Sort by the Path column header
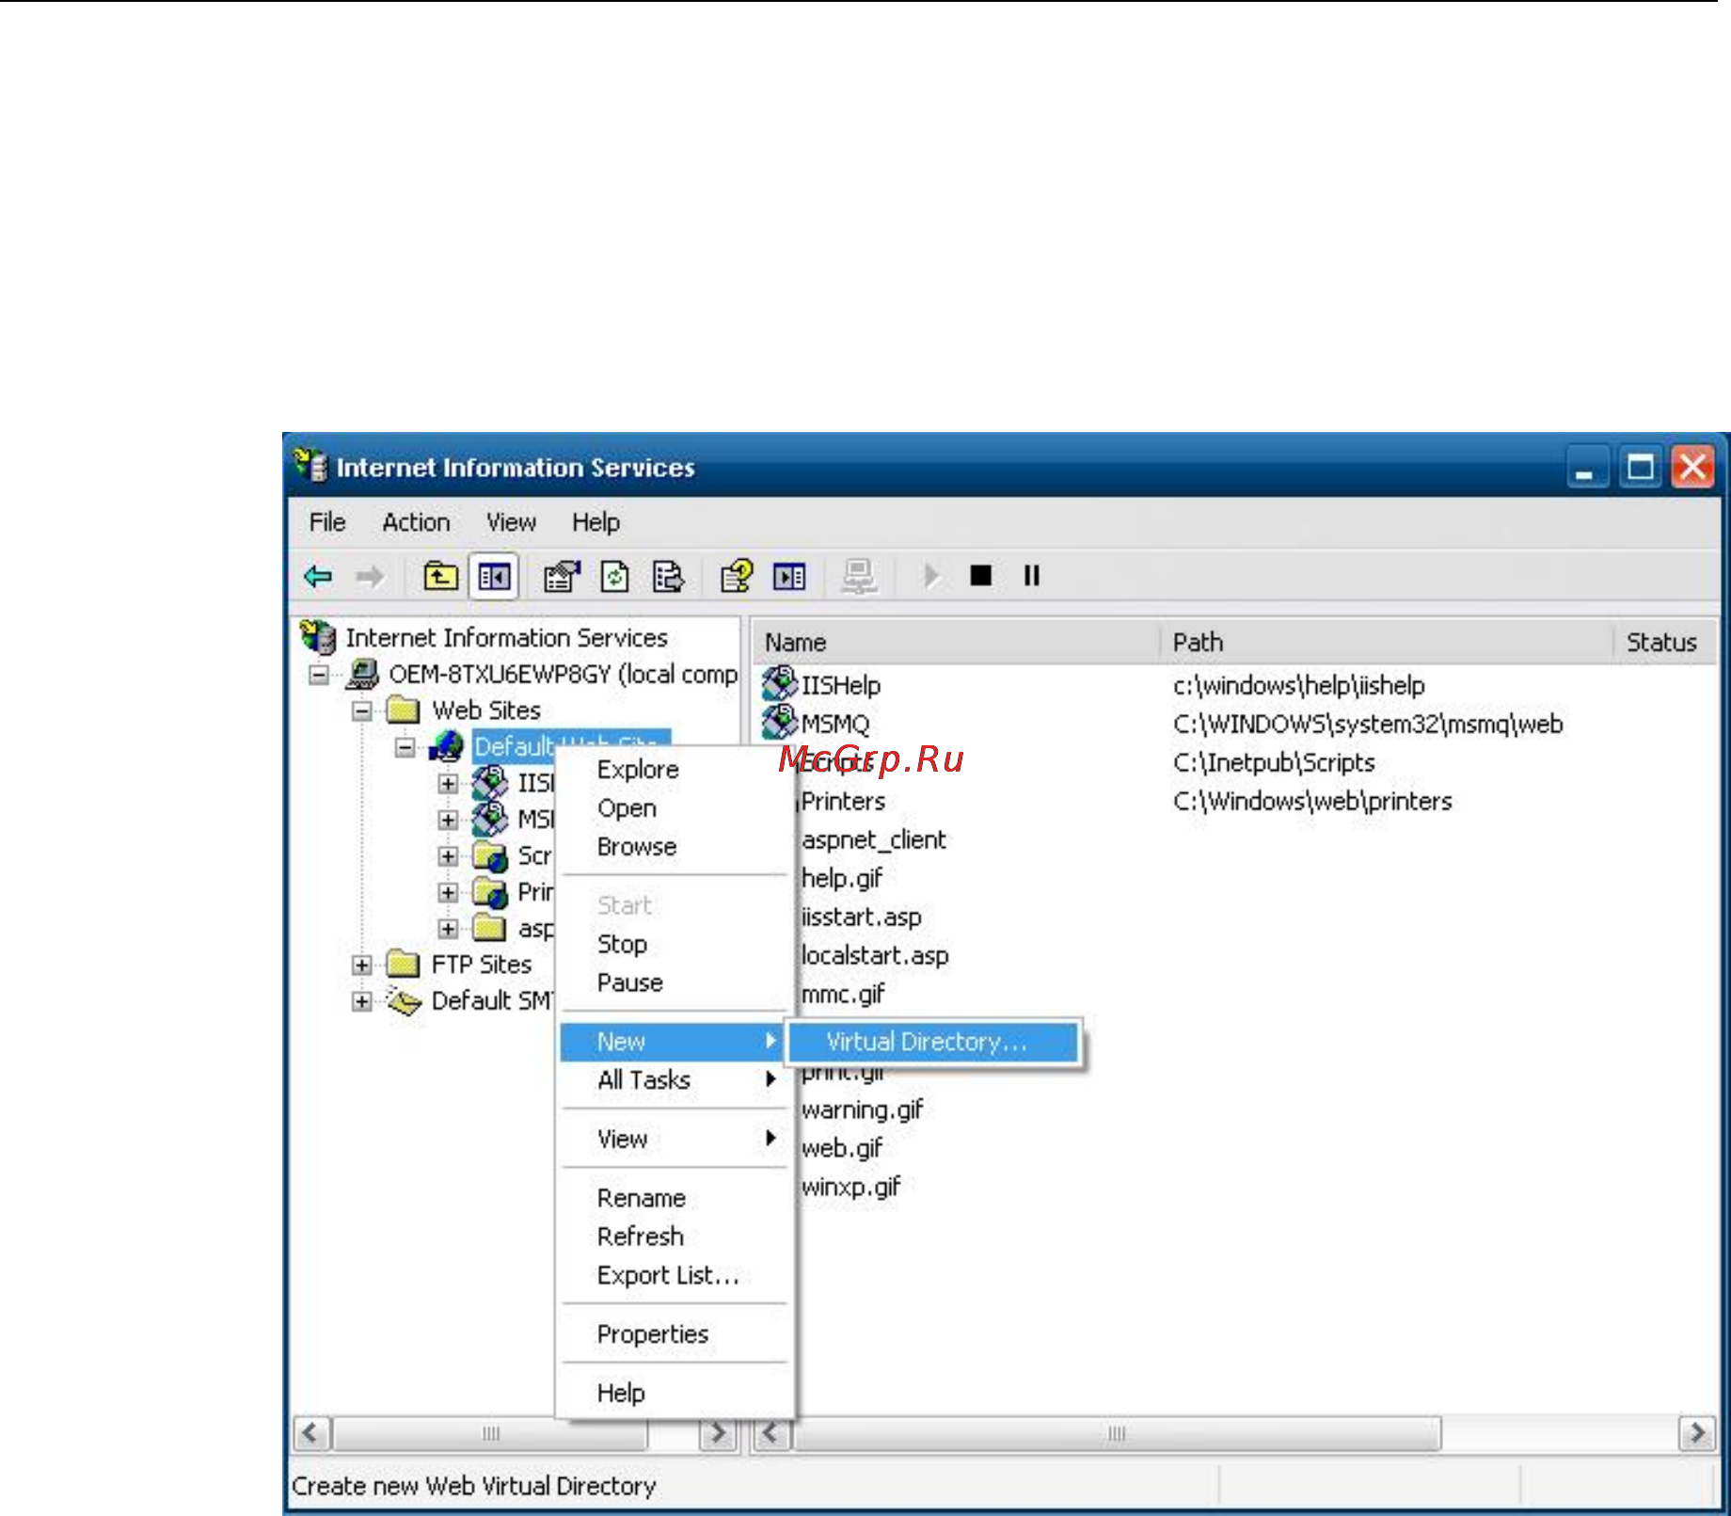1731x1516 pixels. [1387, 642]
